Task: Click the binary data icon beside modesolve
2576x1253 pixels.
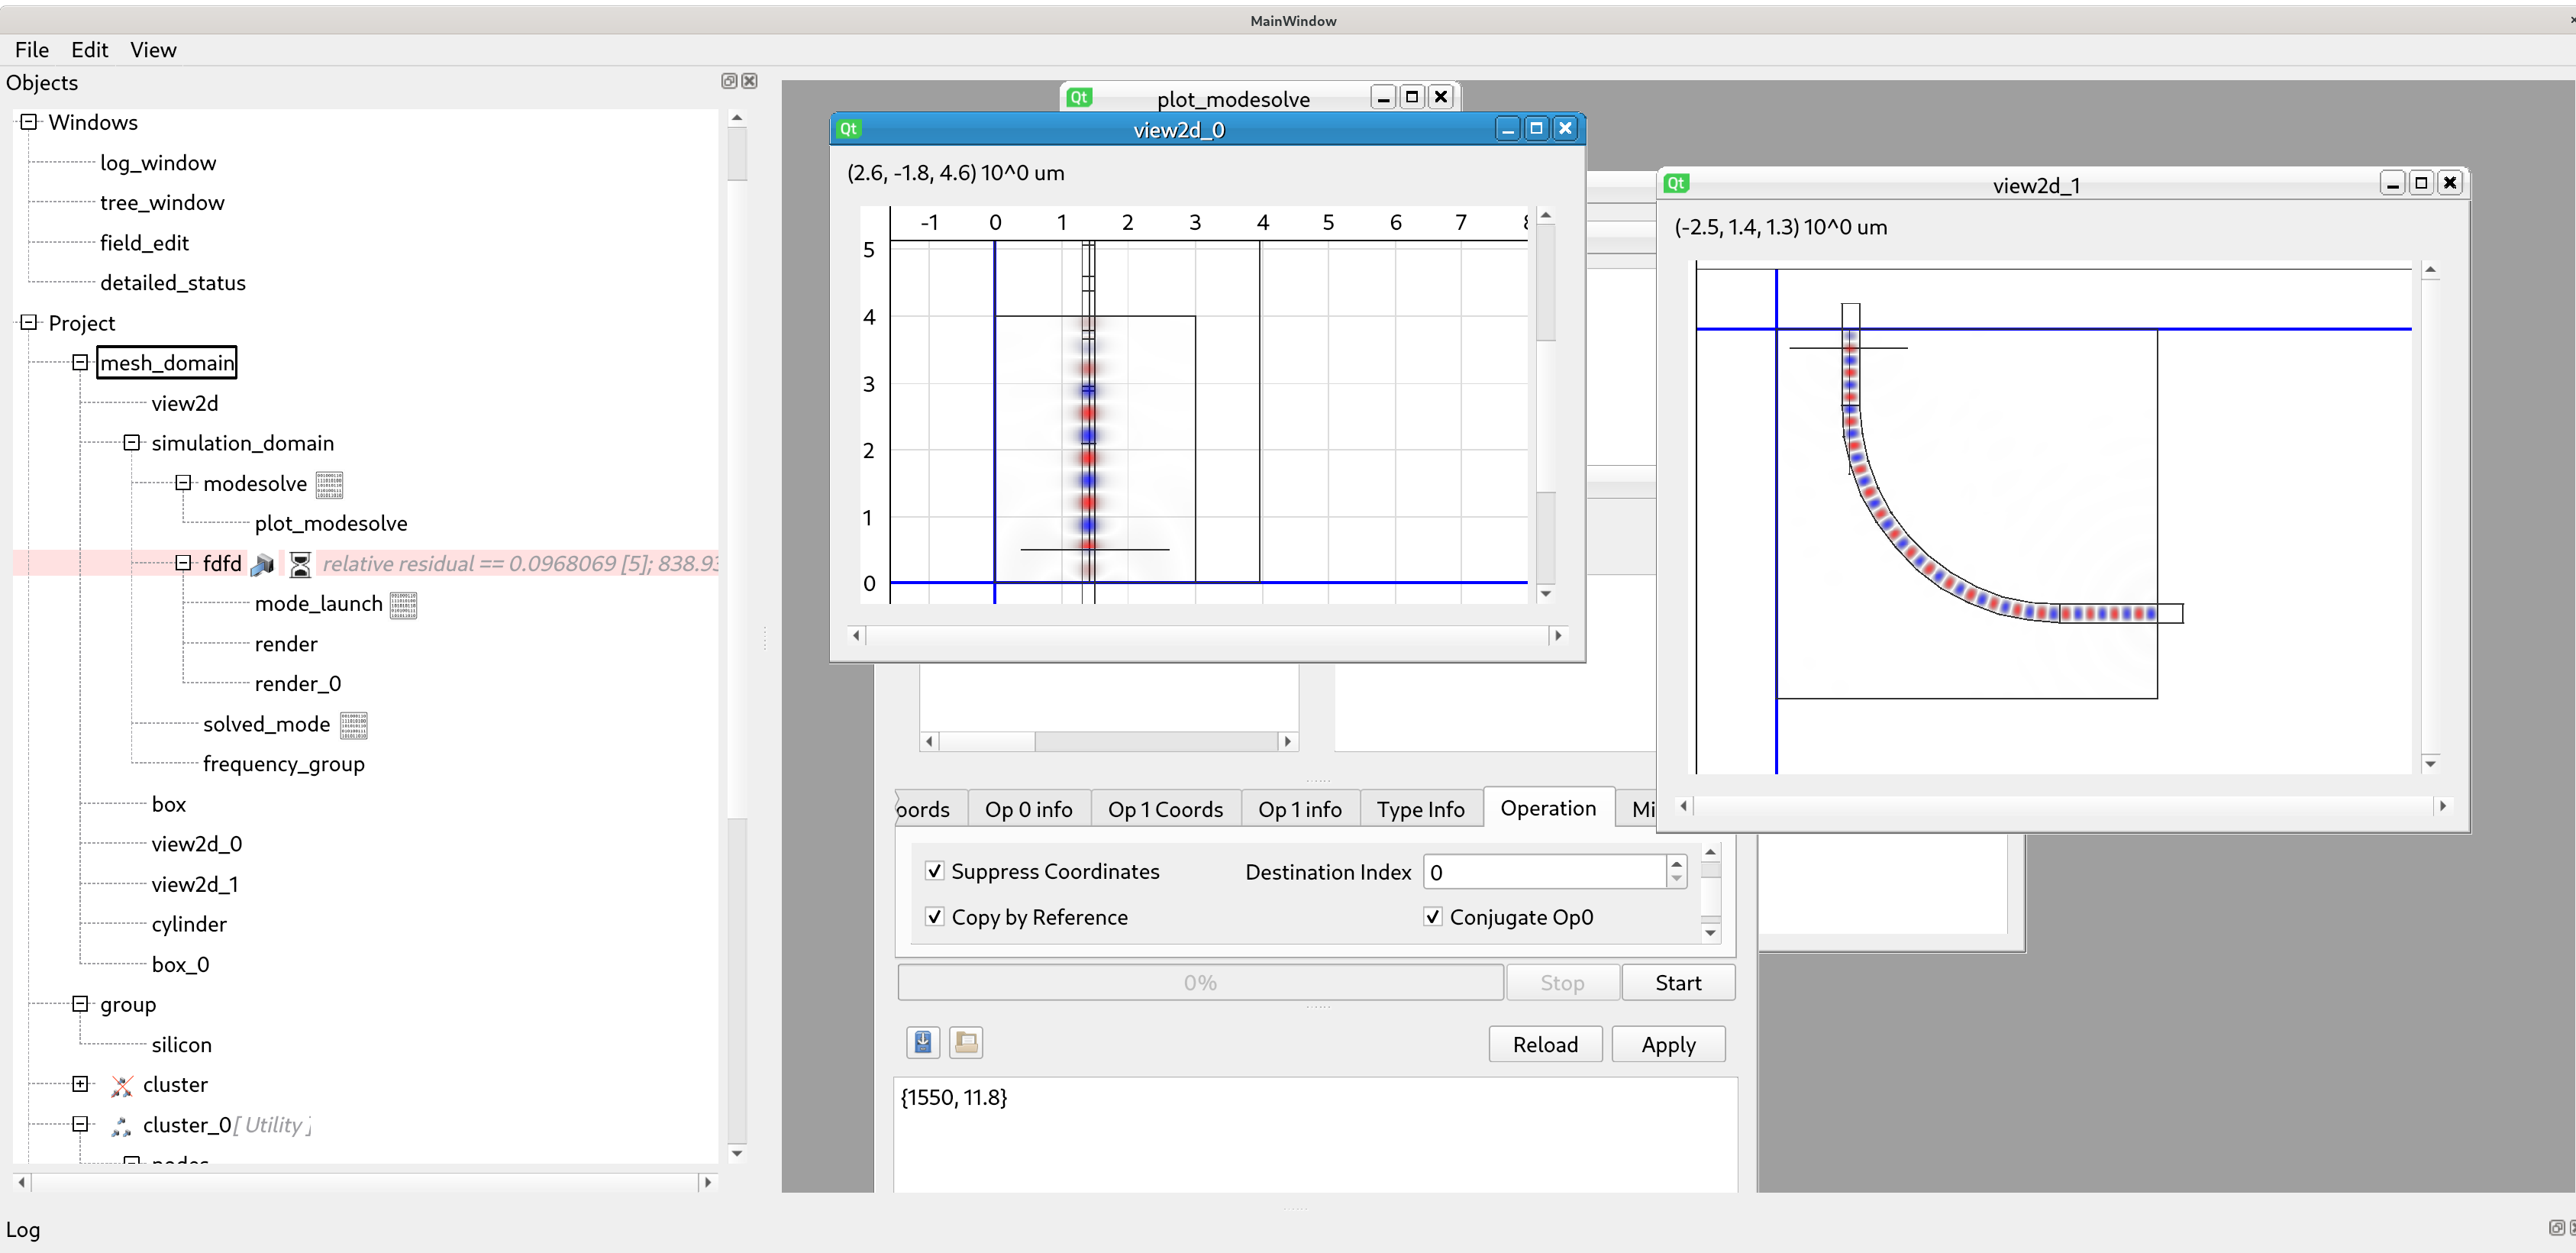Action: [329, 484]
